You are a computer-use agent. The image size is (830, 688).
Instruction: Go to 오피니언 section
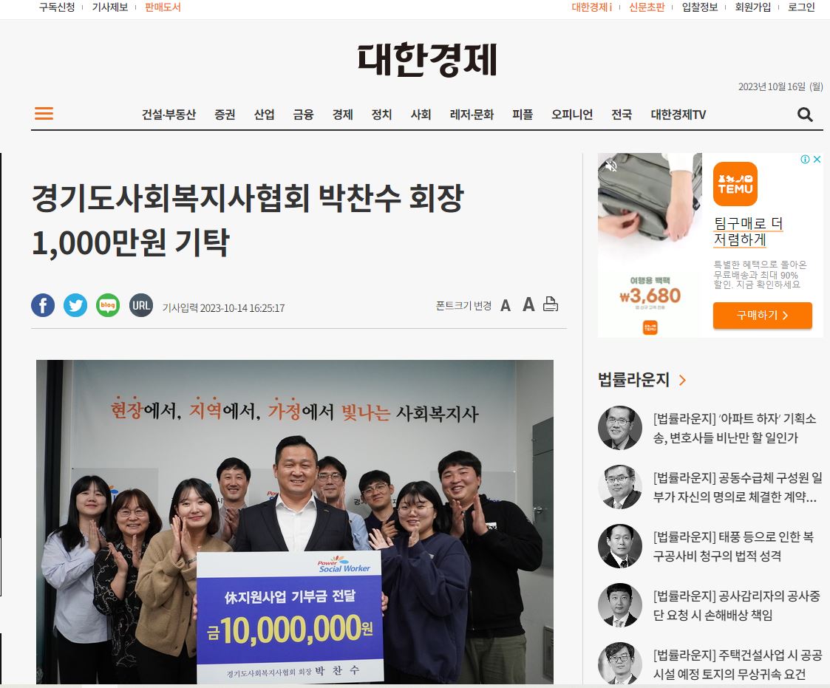coord(571,115)
